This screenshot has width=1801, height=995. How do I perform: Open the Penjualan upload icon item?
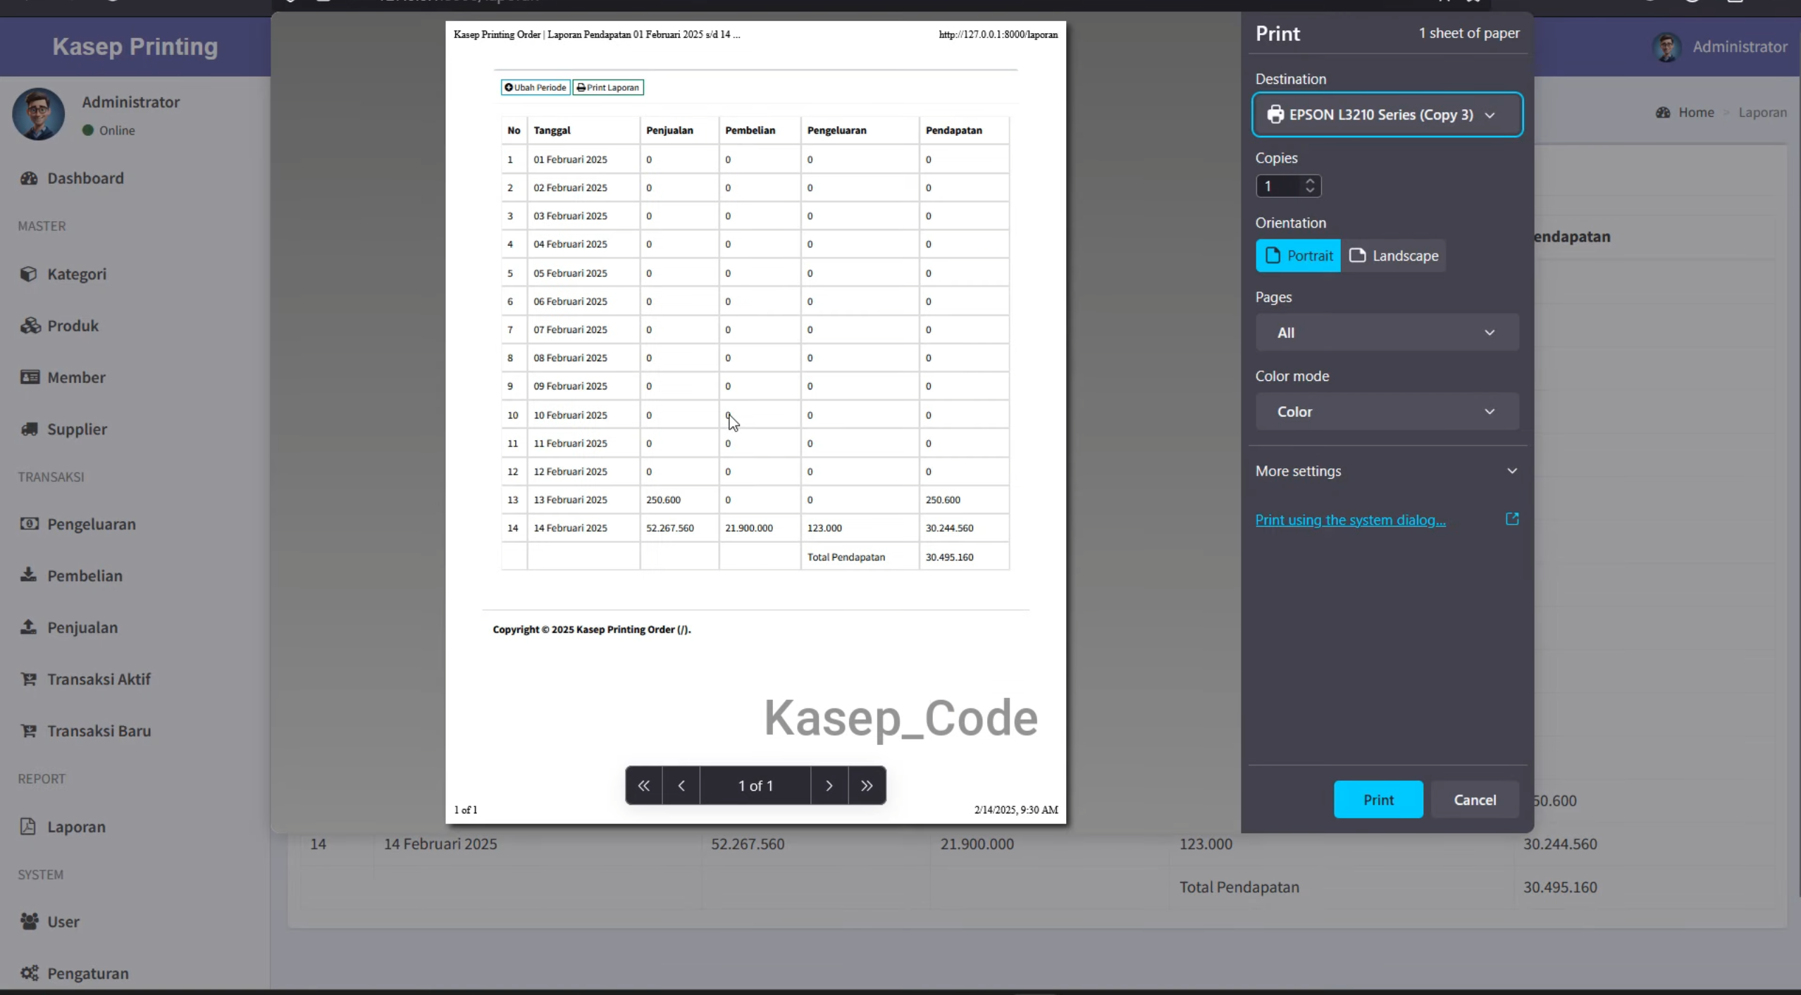(29, 627)
